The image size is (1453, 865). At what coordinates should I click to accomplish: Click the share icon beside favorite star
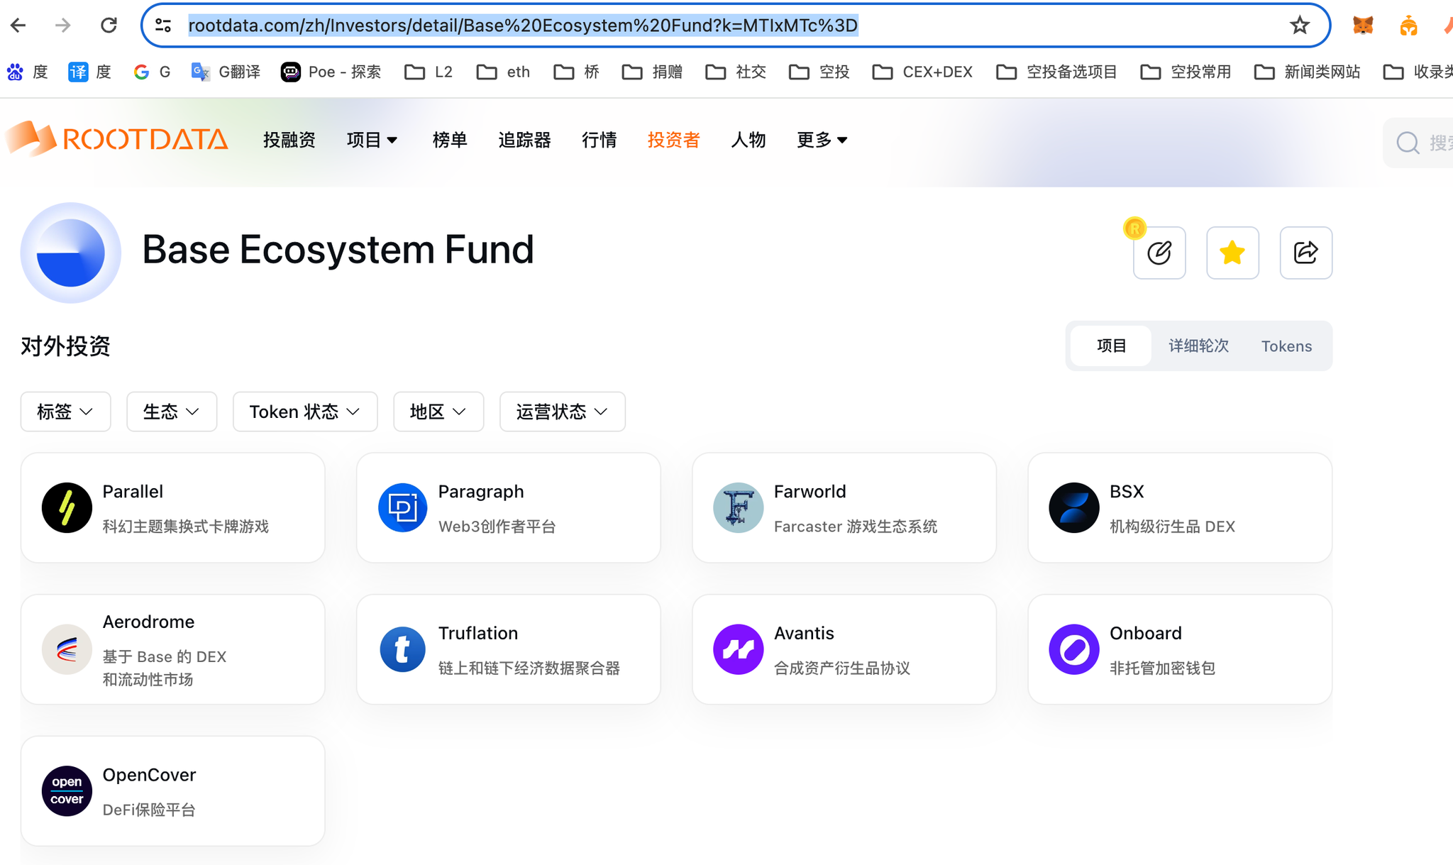[x=1305, y=253]
